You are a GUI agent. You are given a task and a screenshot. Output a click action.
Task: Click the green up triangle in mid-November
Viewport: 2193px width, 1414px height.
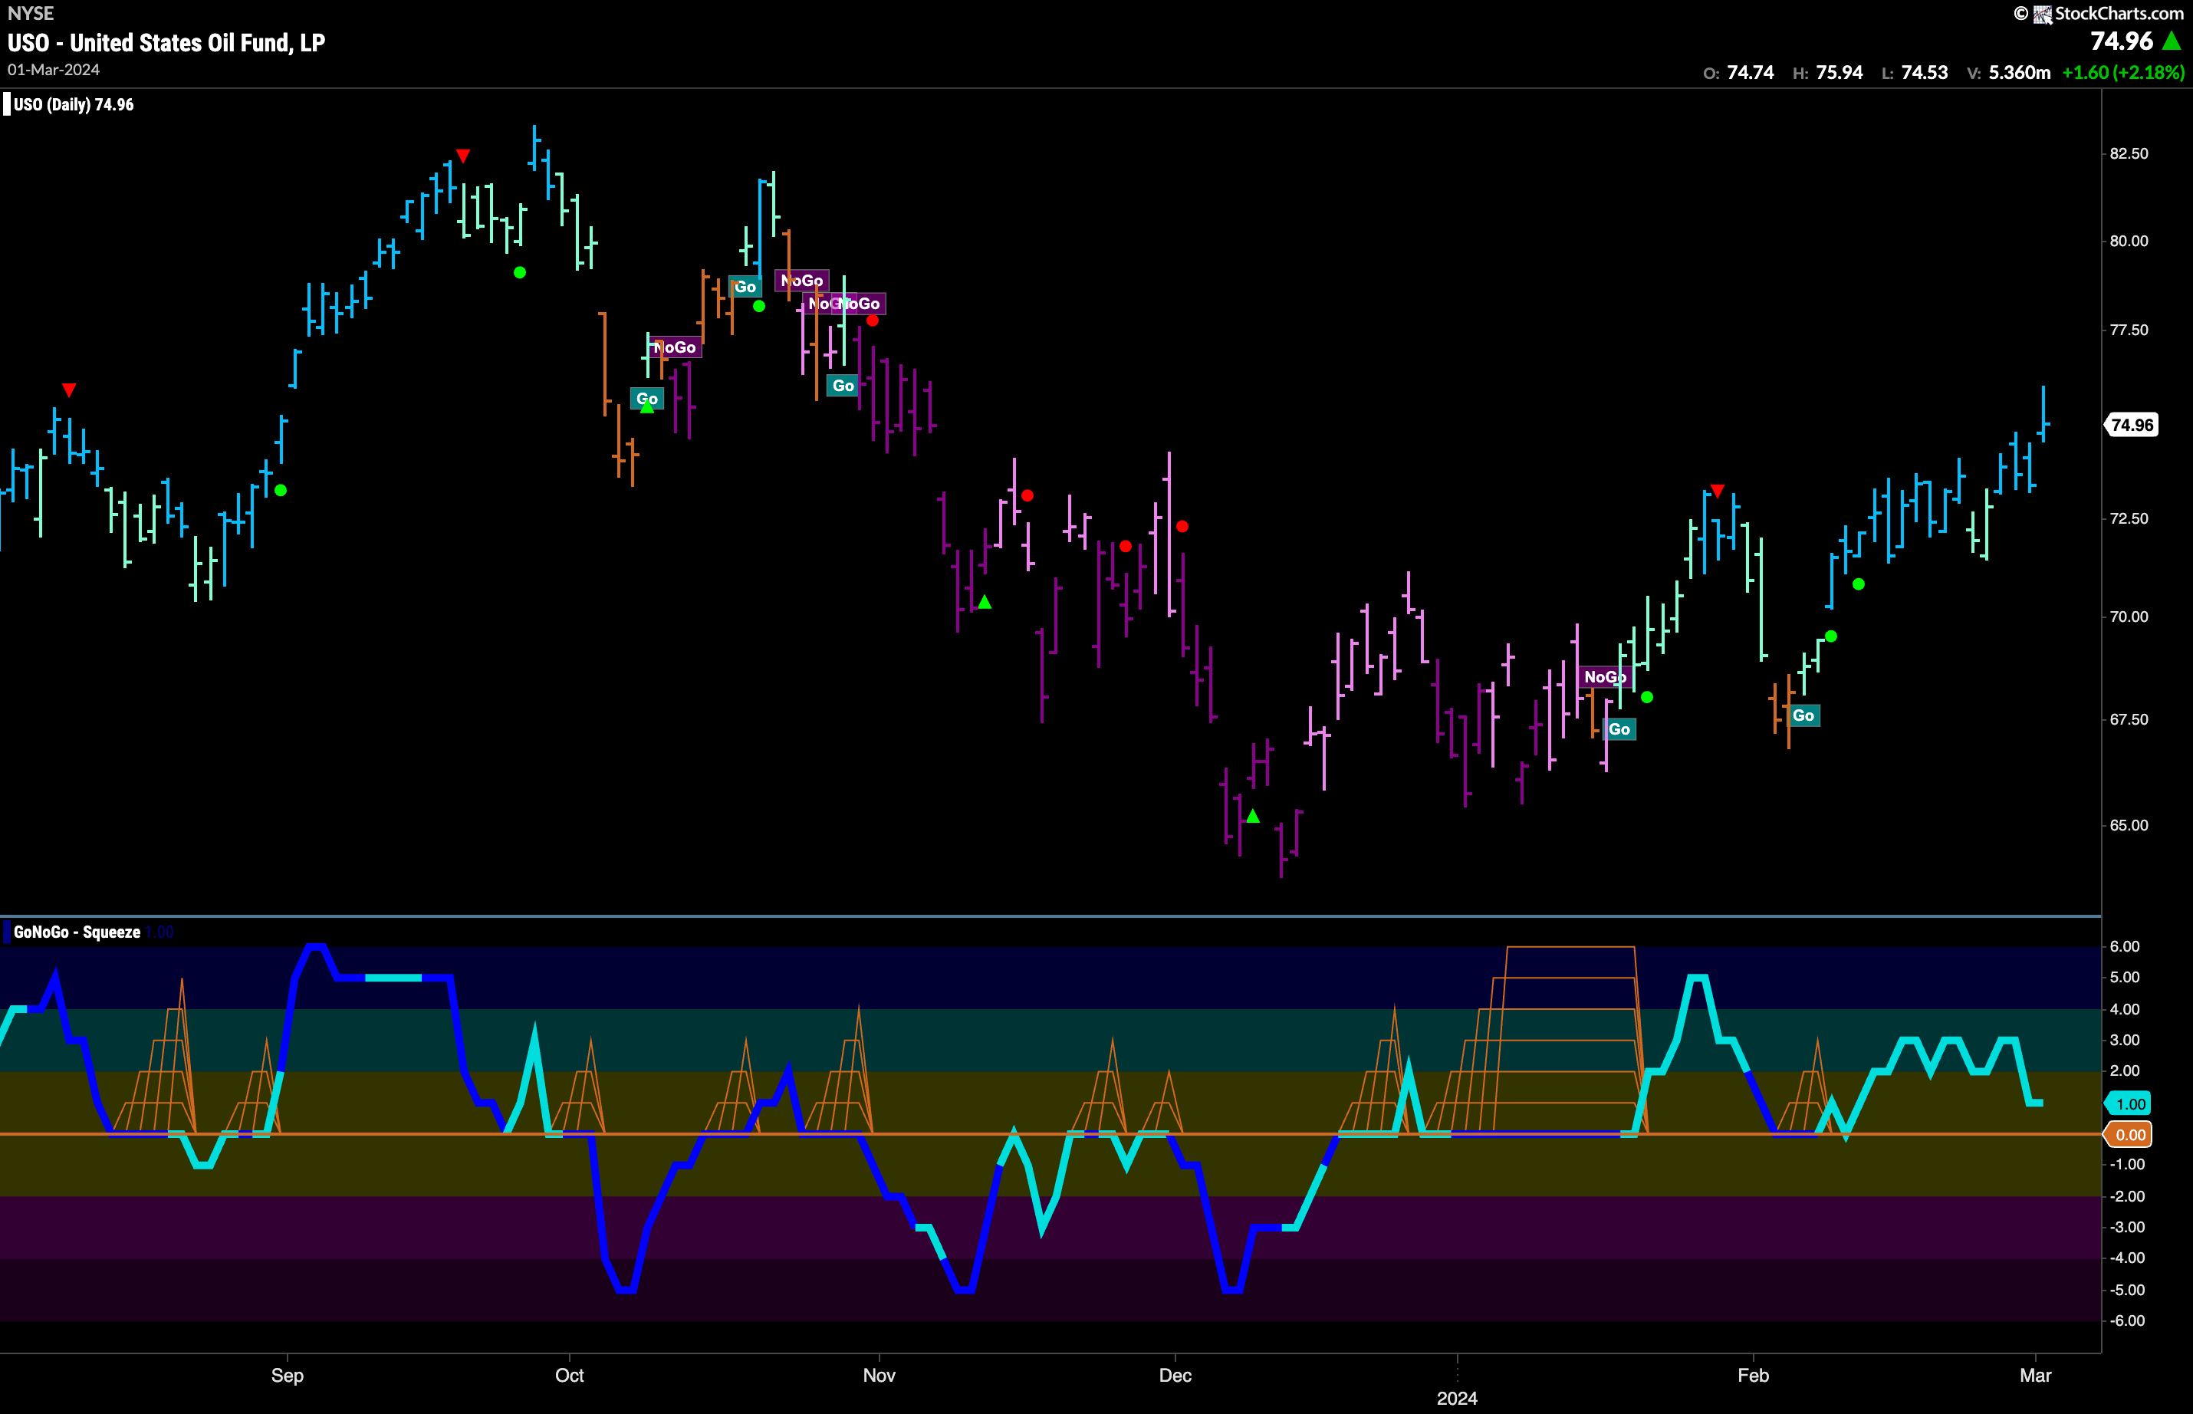click(x=984, y=602)
